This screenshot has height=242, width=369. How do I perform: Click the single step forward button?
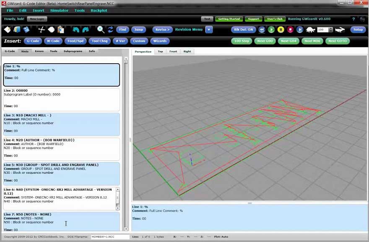(300, 30)
